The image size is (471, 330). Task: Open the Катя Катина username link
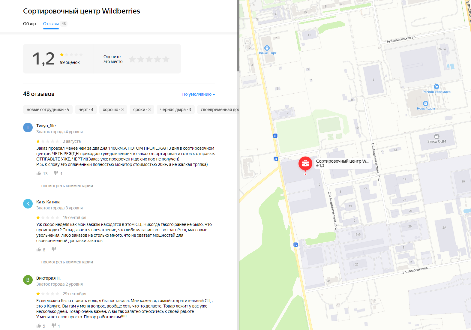pyautogui.click(x=48, y=202)
